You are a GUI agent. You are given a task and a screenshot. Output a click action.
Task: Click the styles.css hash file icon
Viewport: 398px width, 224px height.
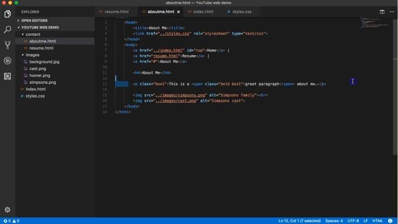22,96
